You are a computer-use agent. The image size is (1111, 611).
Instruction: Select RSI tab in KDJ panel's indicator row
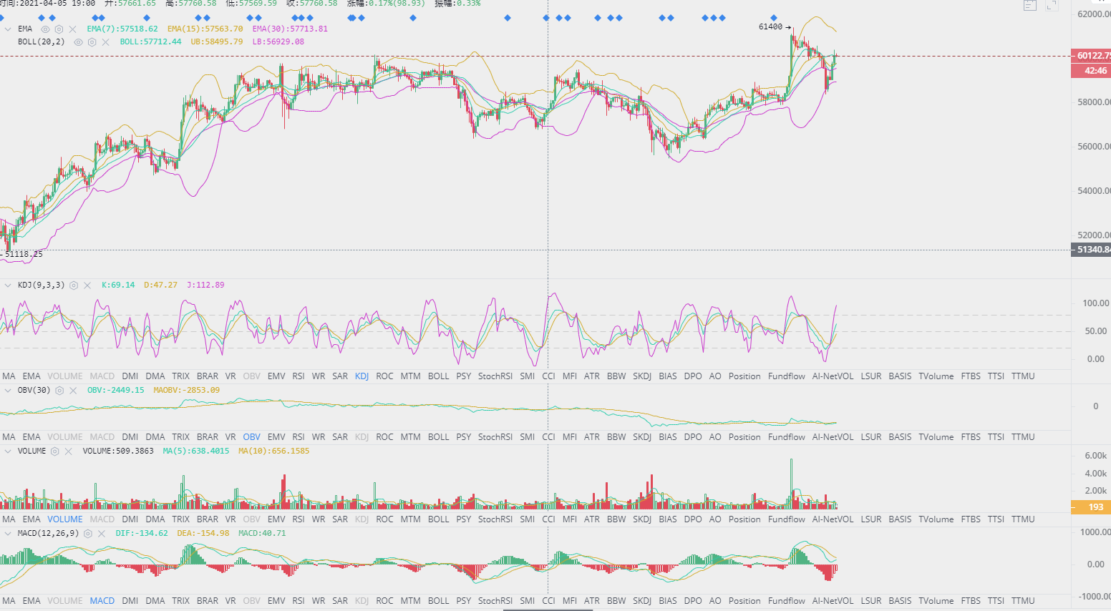[x=299, y=376]
